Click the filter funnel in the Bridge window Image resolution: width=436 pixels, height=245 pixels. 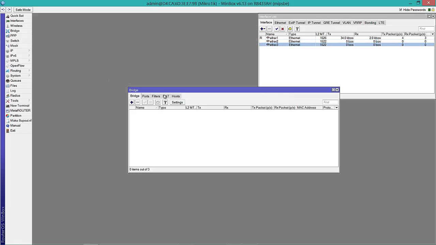point(165,102)
